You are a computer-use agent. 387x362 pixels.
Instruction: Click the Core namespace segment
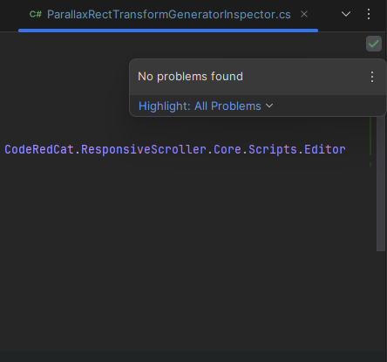[x=227, y=149]
